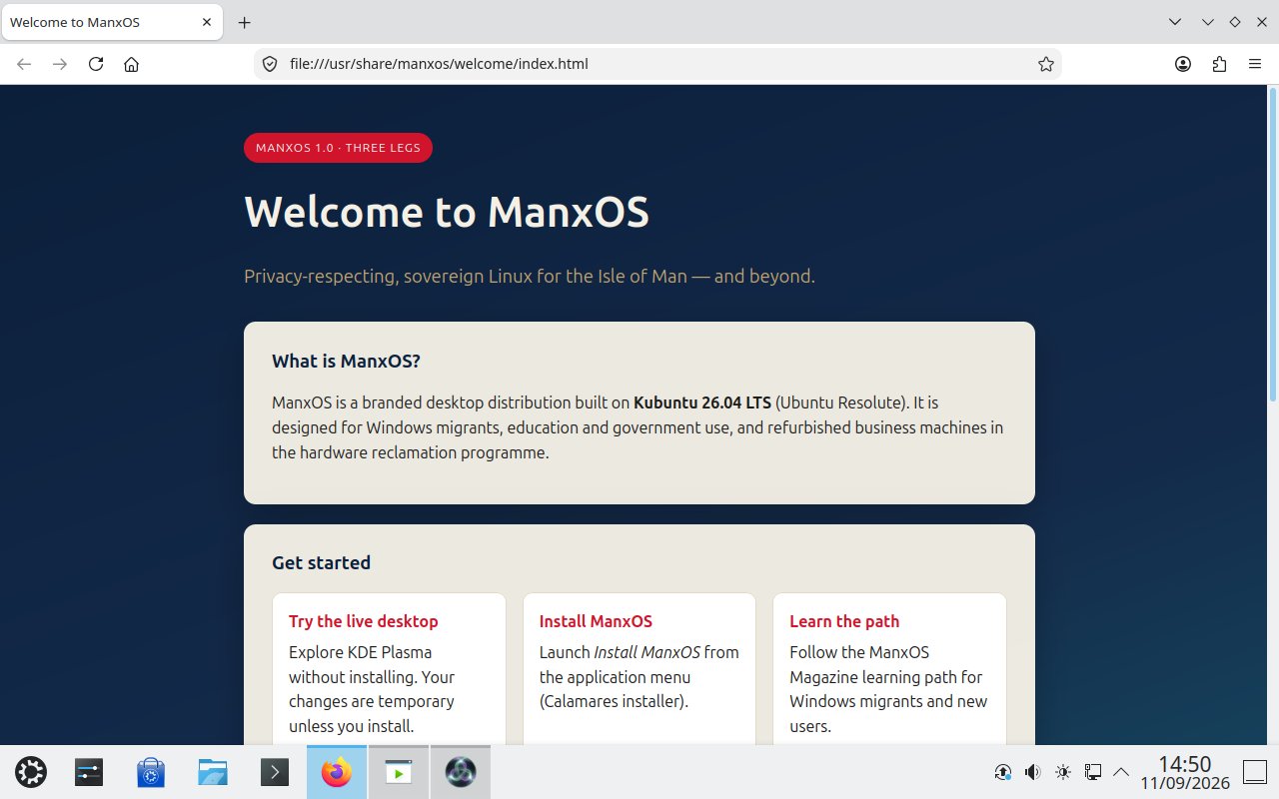
Task: Open the application launcher in the taskbar
Action: point(31,772)
